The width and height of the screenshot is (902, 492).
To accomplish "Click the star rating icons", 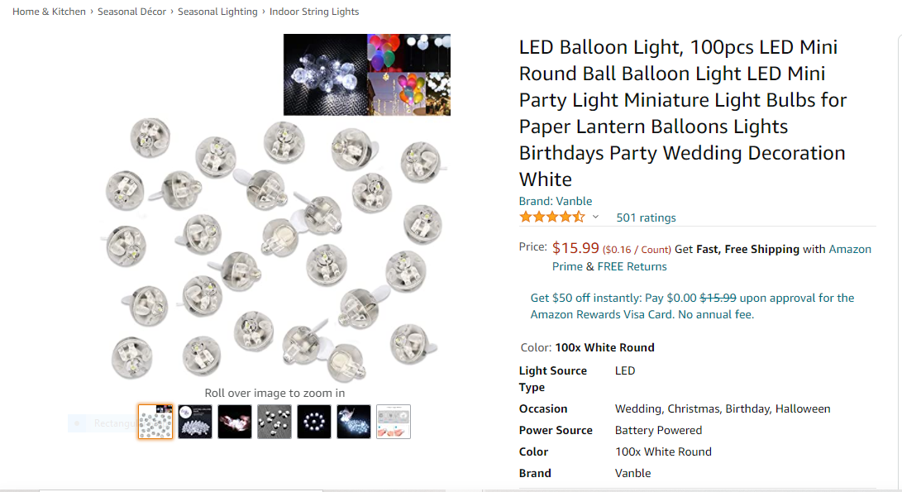I will [x=551, y=217].
